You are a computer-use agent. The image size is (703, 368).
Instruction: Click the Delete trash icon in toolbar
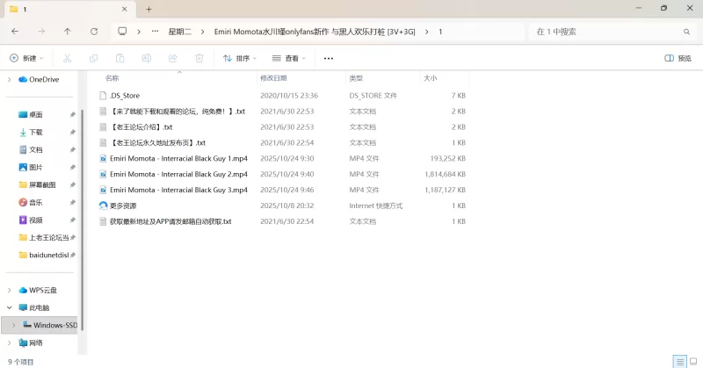199,58
